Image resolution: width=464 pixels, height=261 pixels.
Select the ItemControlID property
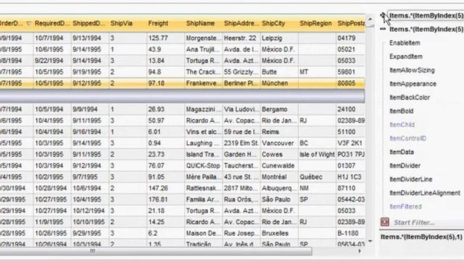click(407, 138)
